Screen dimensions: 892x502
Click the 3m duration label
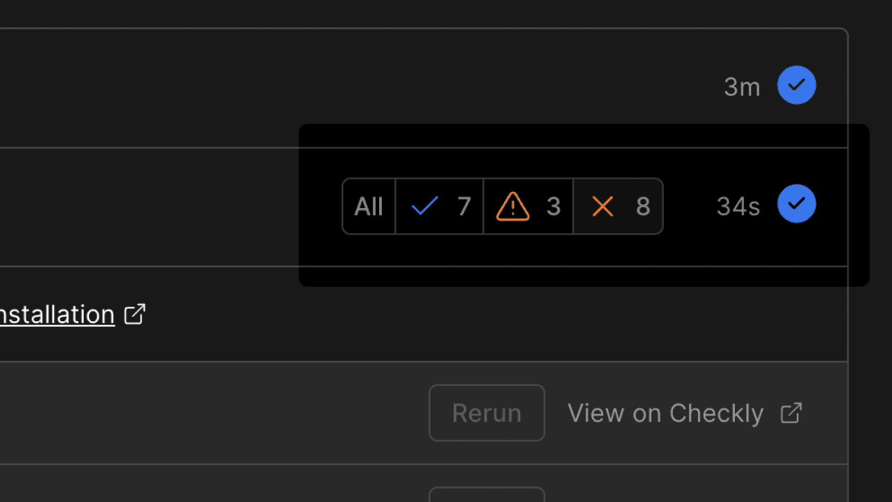[x=742, y=87]
